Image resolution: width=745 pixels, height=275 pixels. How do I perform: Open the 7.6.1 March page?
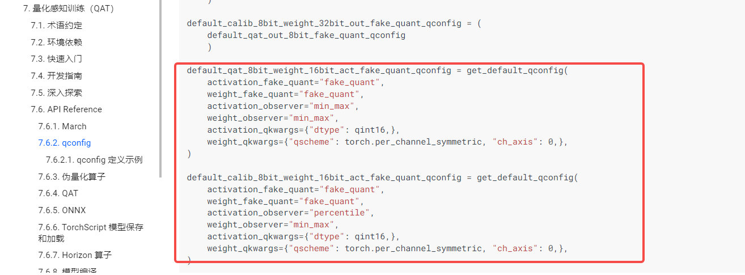pyautogui.click(x=62, y=126)
